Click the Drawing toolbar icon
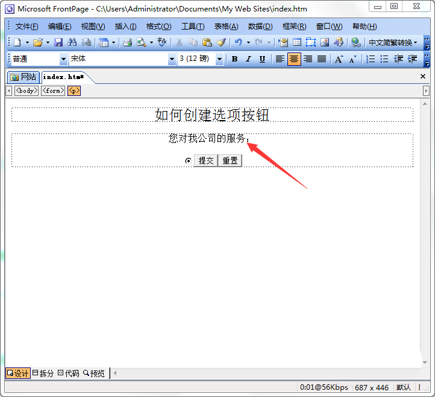Image resolution: width=435 pixels, height=397 pixels. 339,42
